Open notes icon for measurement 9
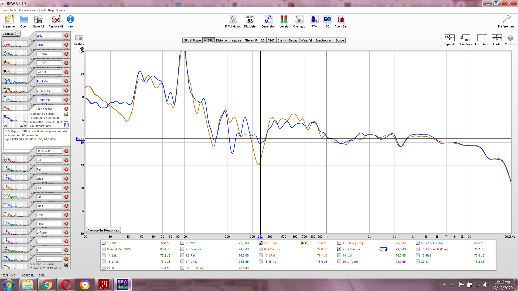 pos(66,125)
